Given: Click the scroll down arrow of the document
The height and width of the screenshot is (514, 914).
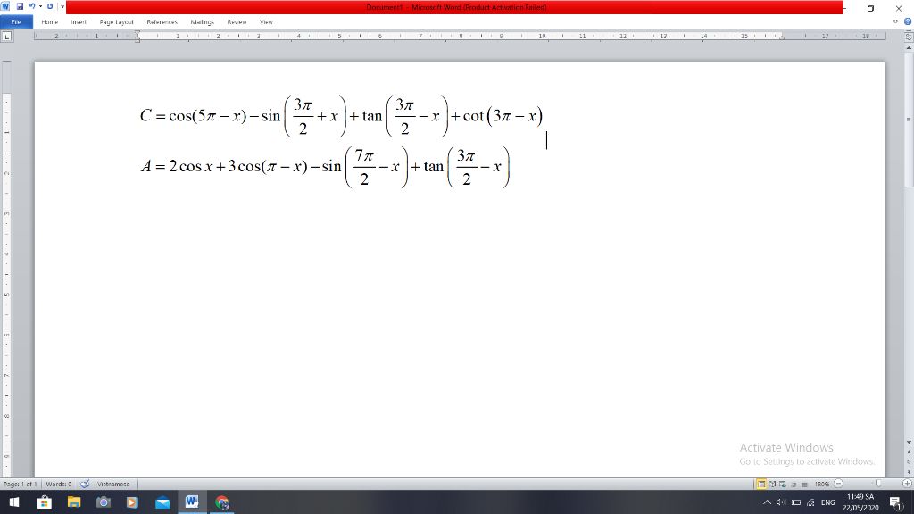Looking at the screenshot, I should tap(908, 443).
